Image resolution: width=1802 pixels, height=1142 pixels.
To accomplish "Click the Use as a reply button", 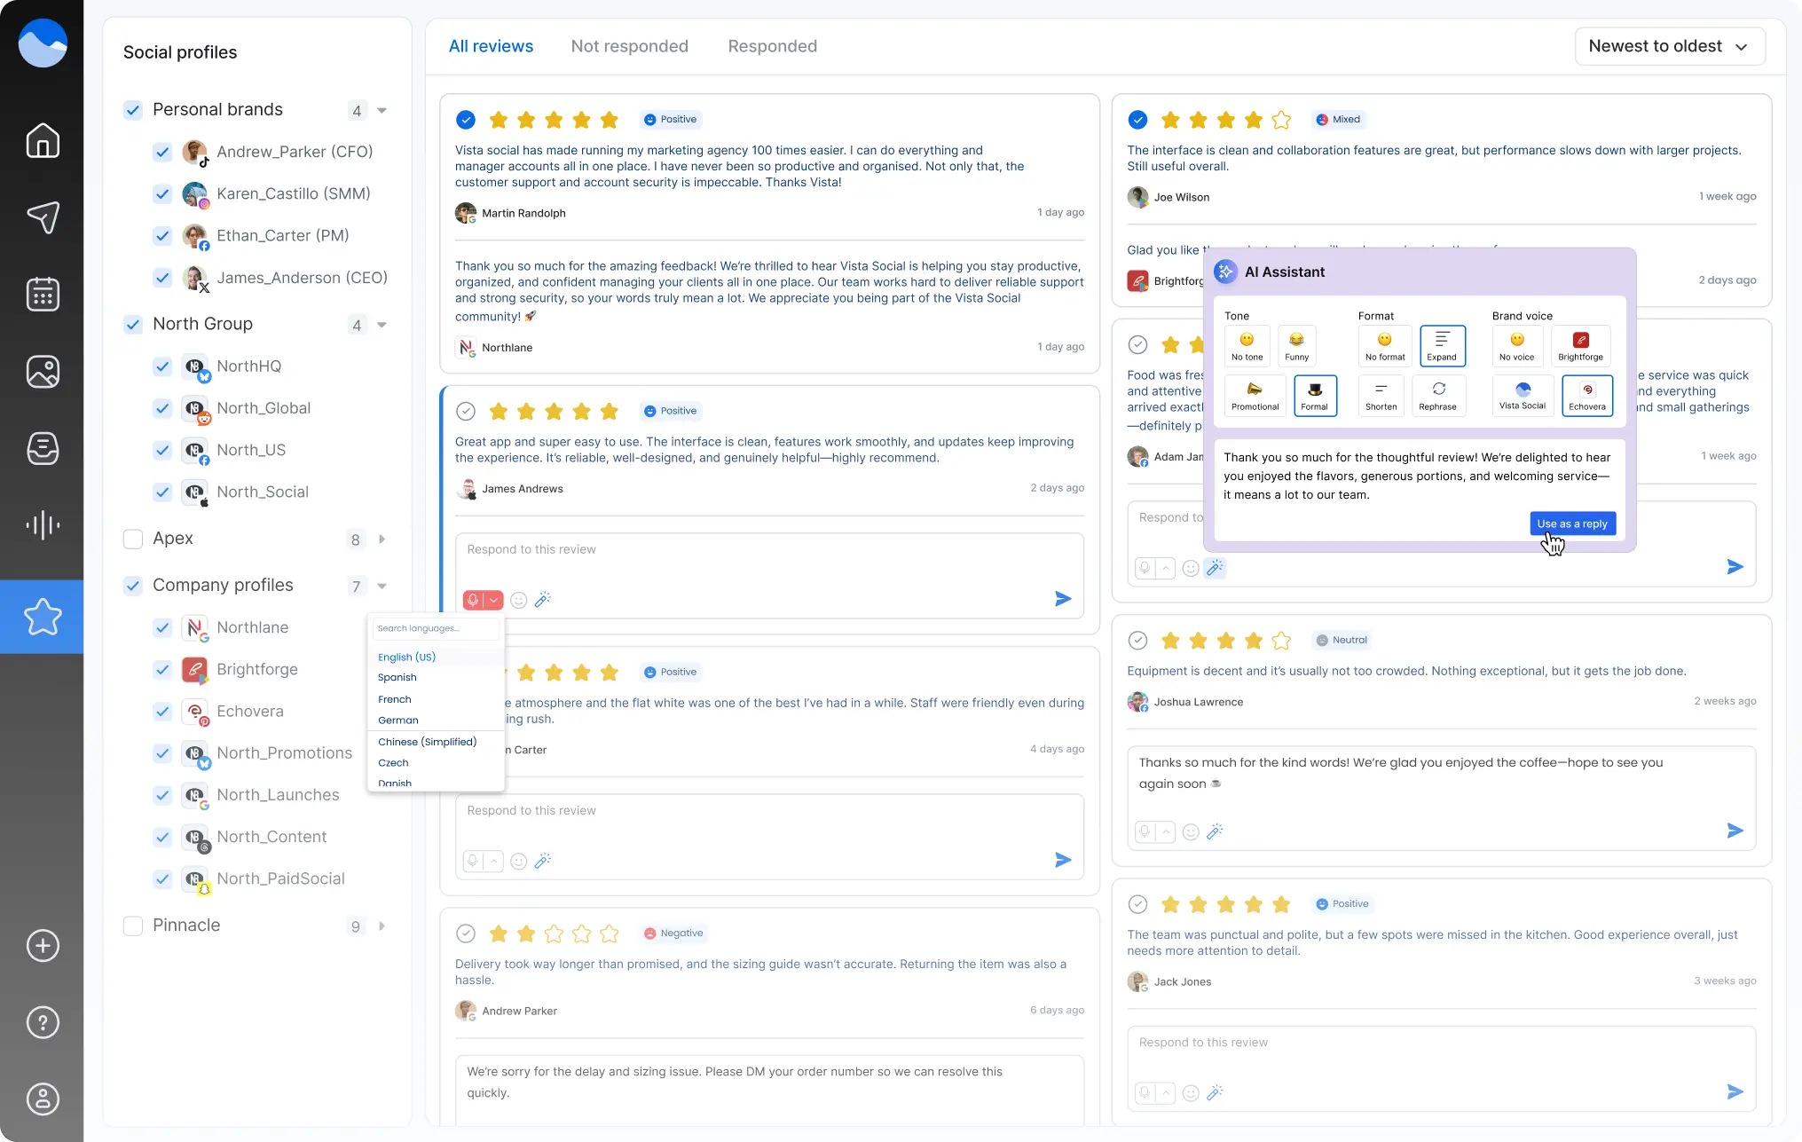I will click(1572, 524).
